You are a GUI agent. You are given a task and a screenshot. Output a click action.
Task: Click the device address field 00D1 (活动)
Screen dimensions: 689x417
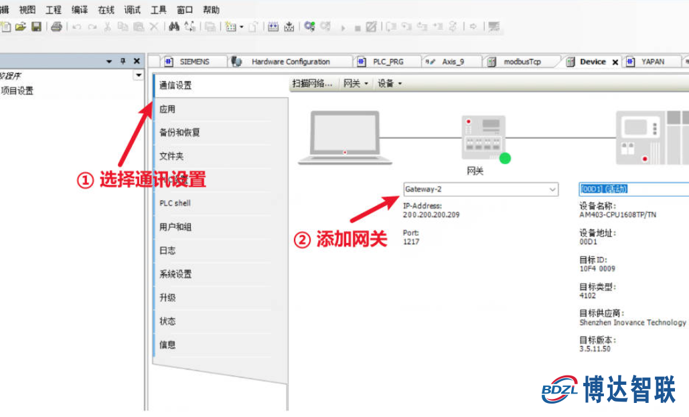click(633, 189)
